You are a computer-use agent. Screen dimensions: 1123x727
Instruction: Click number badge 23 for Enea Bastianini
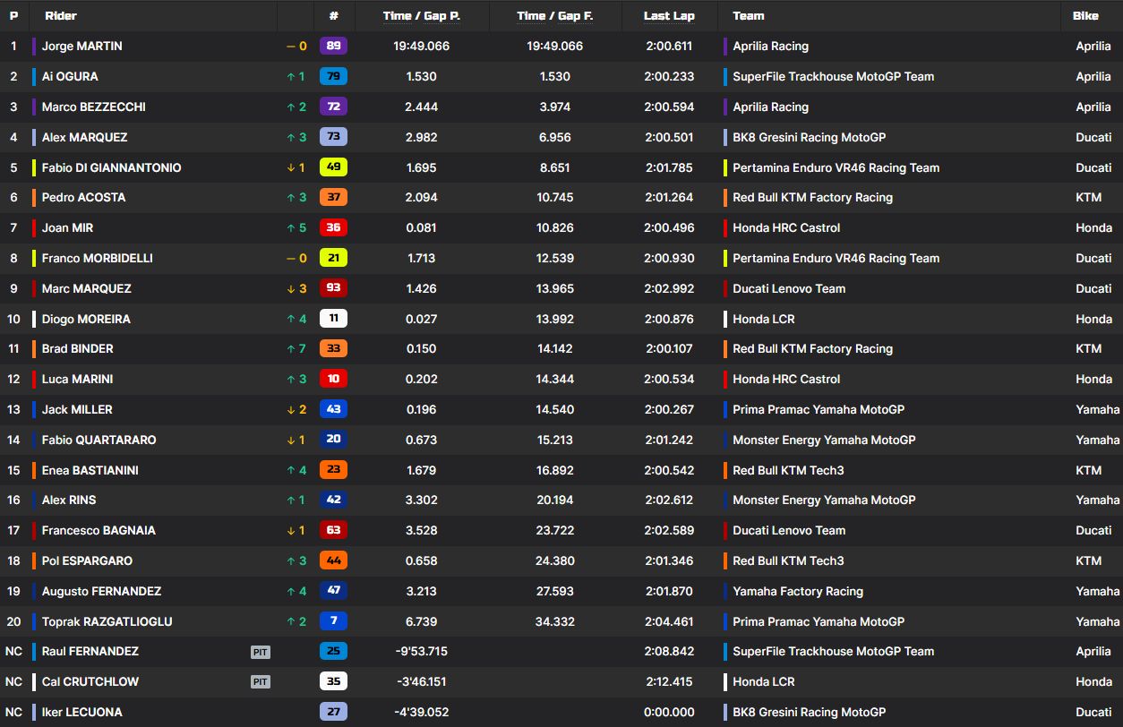(333, 470)
